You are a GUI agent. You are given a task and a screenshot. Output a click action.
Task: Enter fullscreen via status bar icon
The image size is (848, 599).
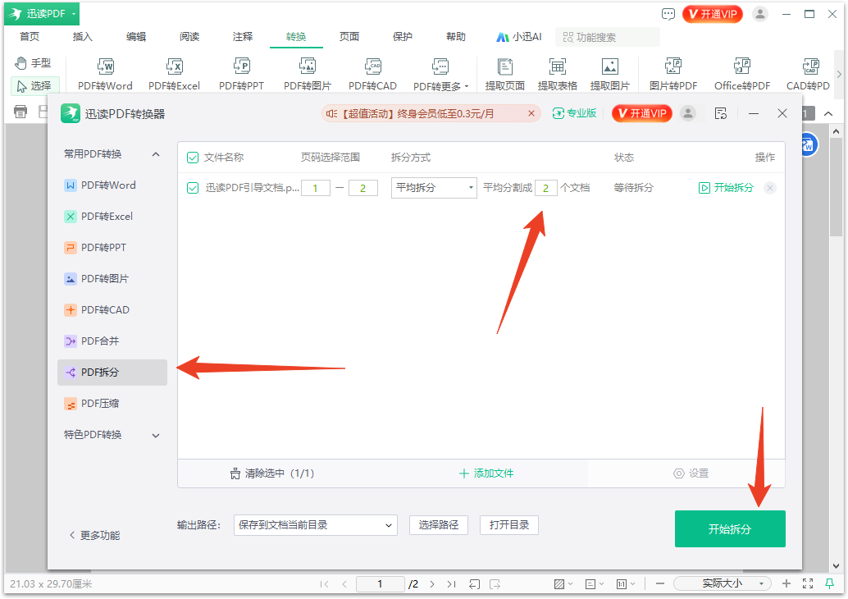click(808, 583)
